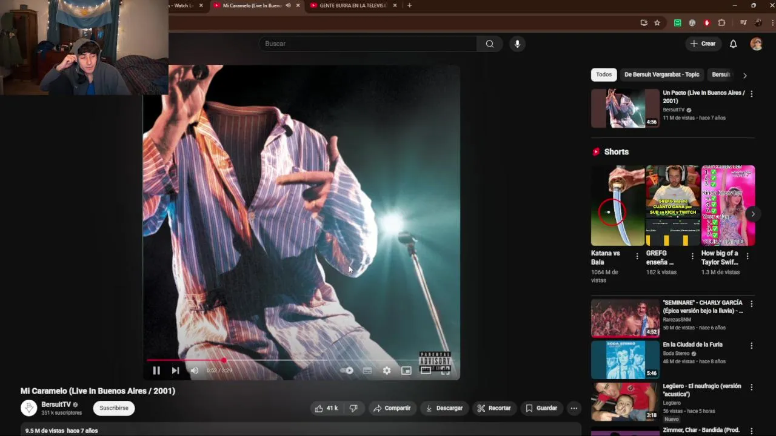
Task: Open SEMINARE Charly García video title
Action: click(x=703, y=306)
